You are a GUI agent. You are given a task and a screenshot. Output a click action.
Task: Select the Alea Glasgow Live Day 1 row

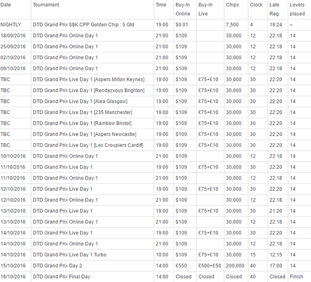(155, 101)
